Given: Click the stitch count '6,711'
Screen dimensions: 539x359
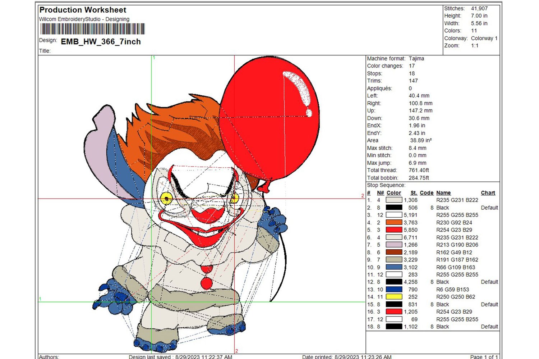Looking at the screenshot, I should (x=411, y=237).
